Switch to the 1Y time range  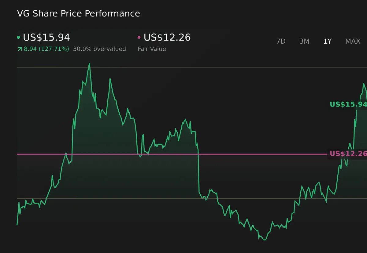tap(327, 41)
